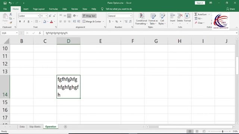Decrease the cell indent
This screenshot has width=239, height=134.
[74, 22]
